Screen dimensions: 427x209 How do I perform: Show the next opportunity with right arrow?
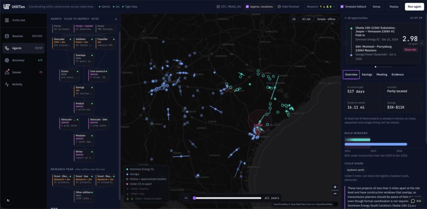coord(422,43)
